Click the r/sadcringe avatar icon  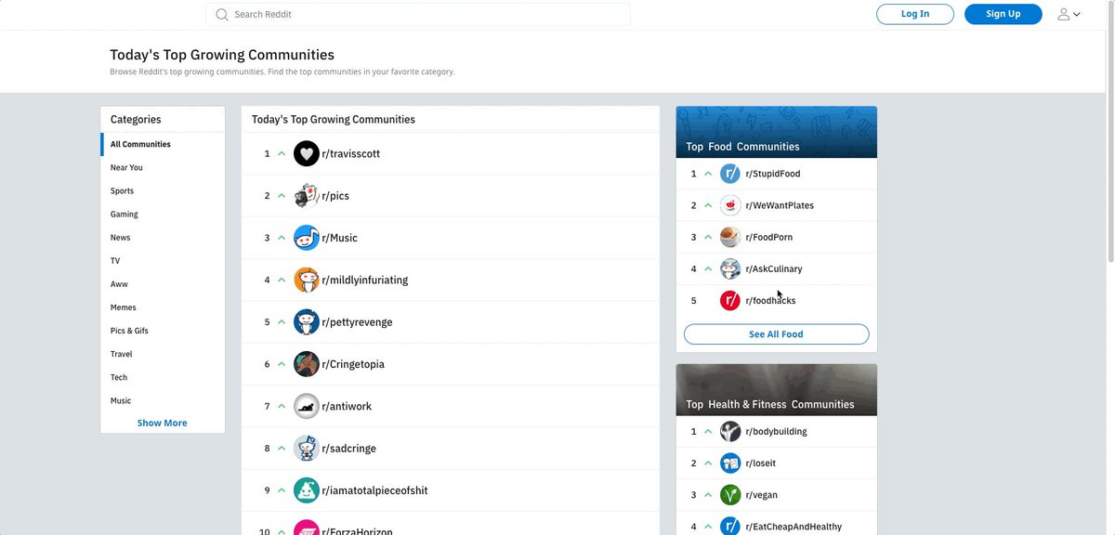[307, 449]
